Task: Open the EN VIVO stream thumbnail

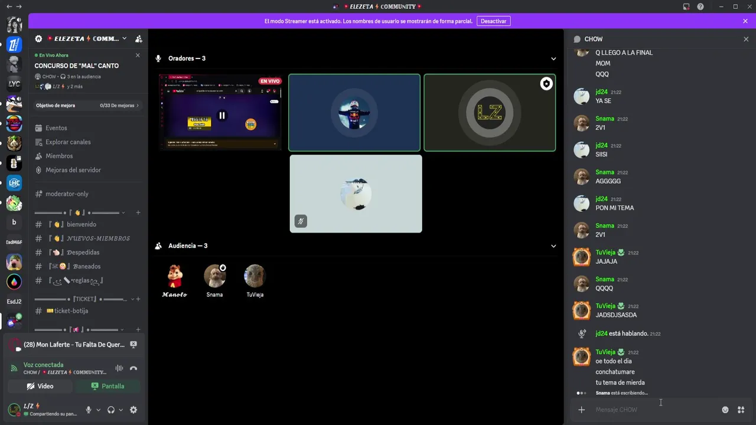Action: click(220, 112)
